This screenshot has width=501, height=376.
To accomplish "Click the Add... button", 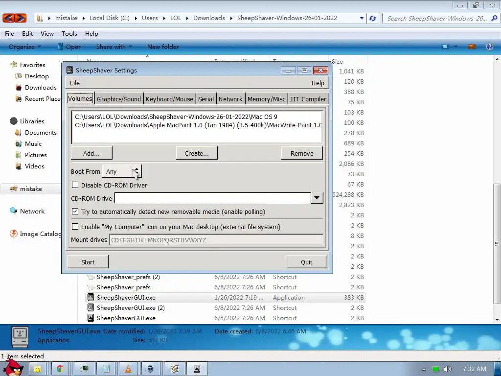I will tap(91, 153).
